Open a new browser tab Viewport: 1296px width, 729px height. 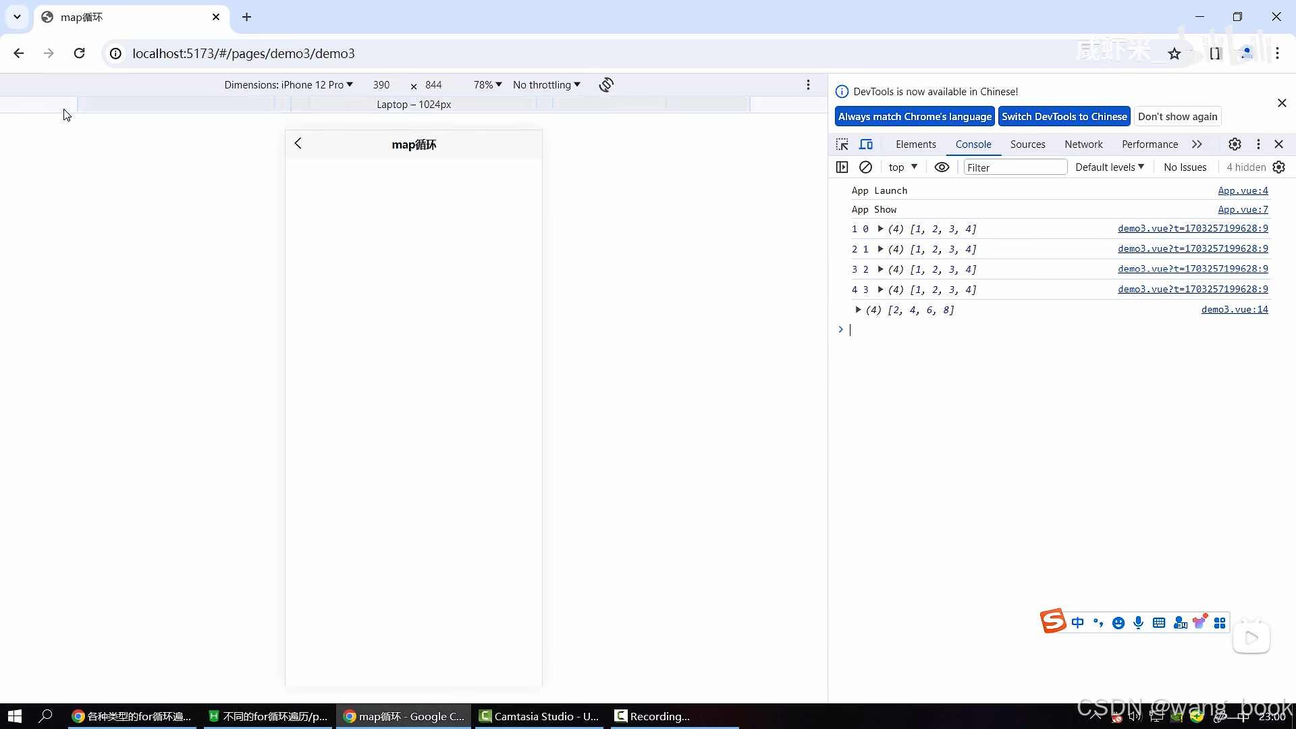pyautogui.click(x=247, y=17)
